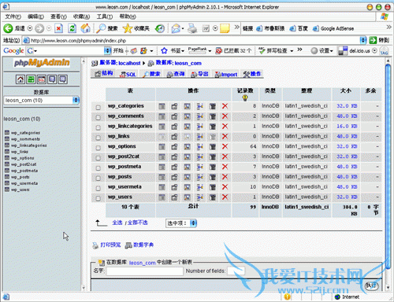Check the wp_comments row checkbox
Image resolution: width=394 pixels, height=302 pixels.
coord(98,117)
